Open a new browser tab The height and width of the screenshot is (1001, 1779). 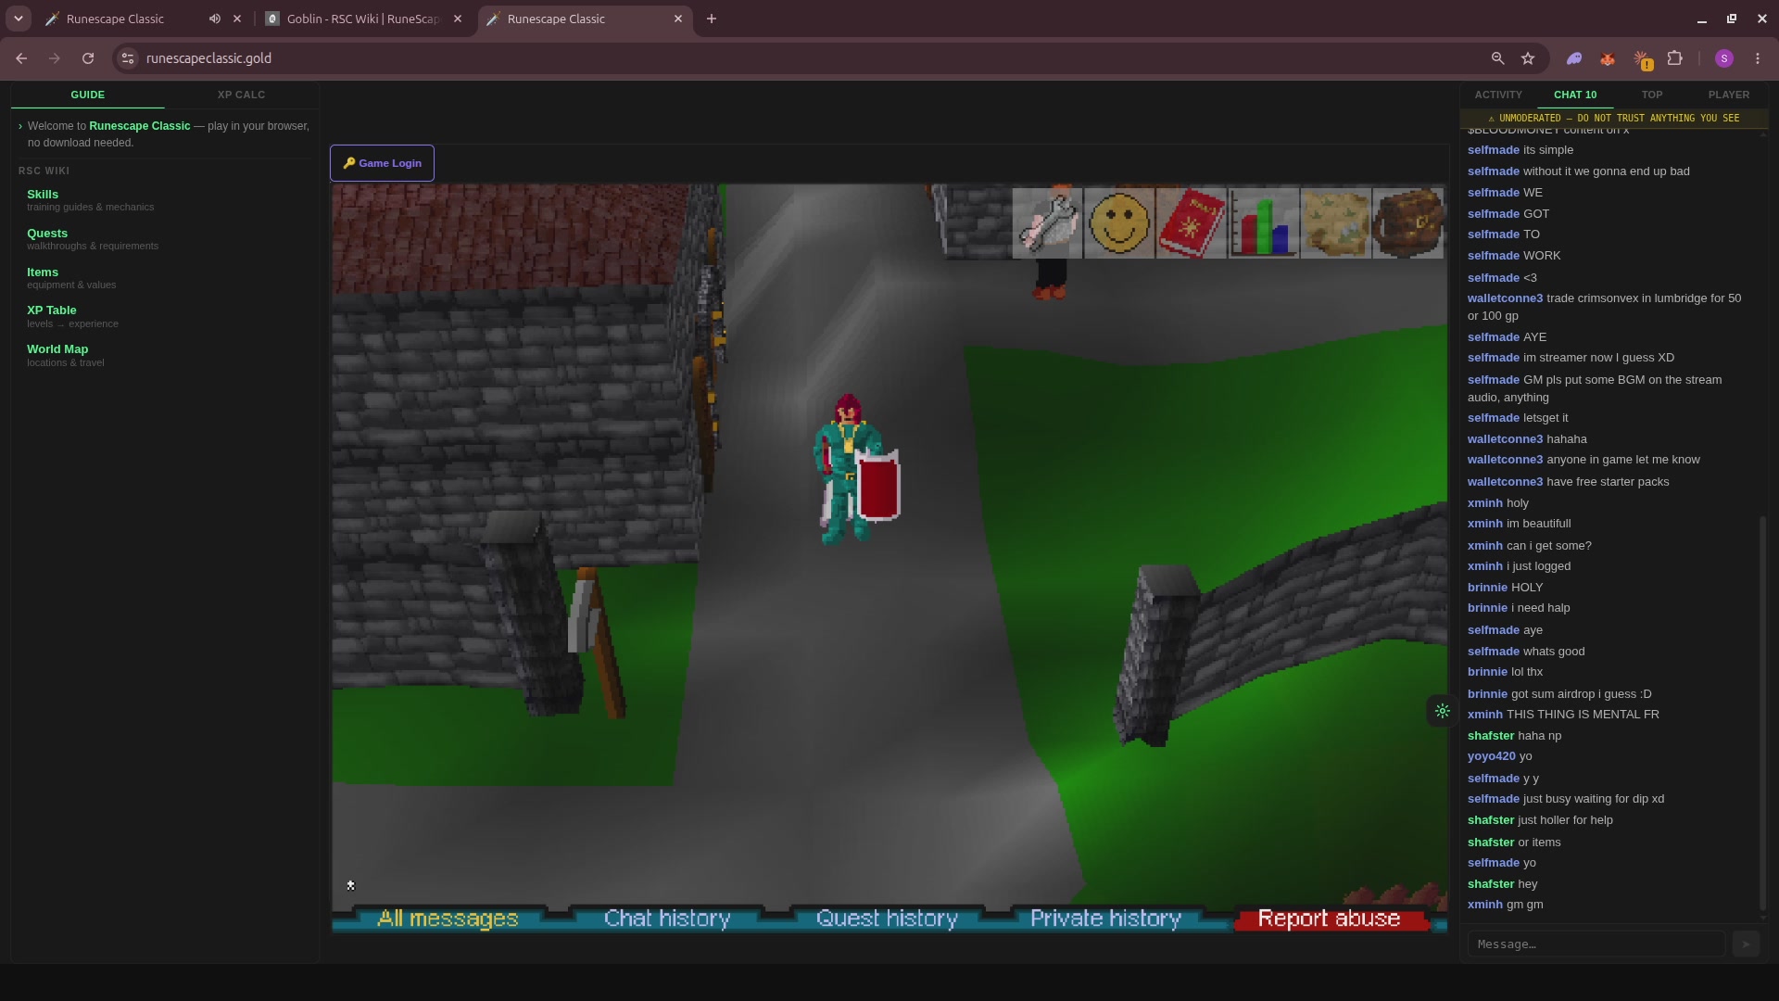712,19
